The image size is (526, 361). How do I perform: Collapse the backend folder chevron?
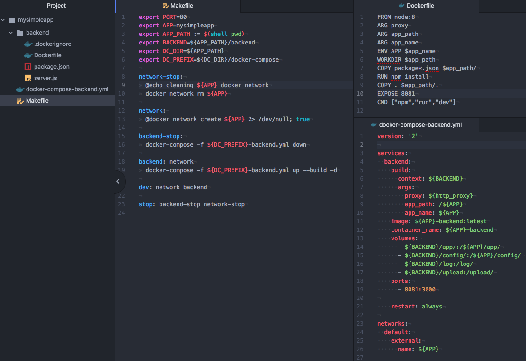11,33
